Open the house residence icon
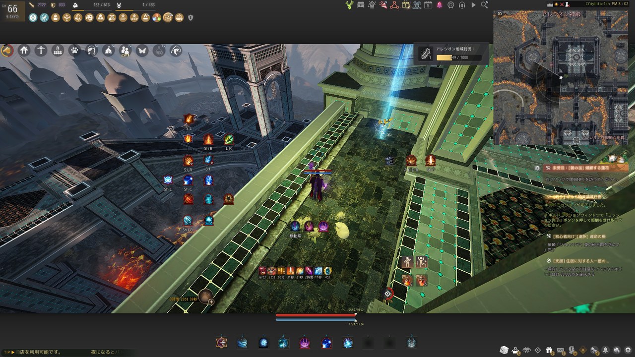Screen dimensions: 635x357 click(24, 51)
